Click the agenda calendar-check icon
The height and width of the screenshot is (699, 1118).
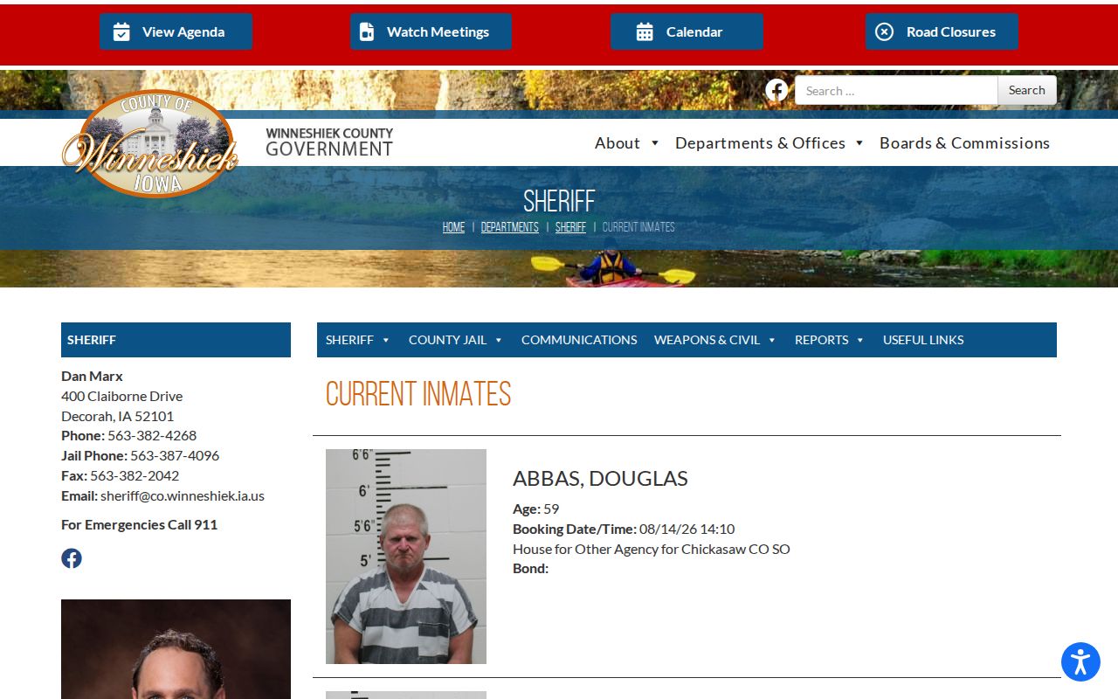click(x=121, y=31)
